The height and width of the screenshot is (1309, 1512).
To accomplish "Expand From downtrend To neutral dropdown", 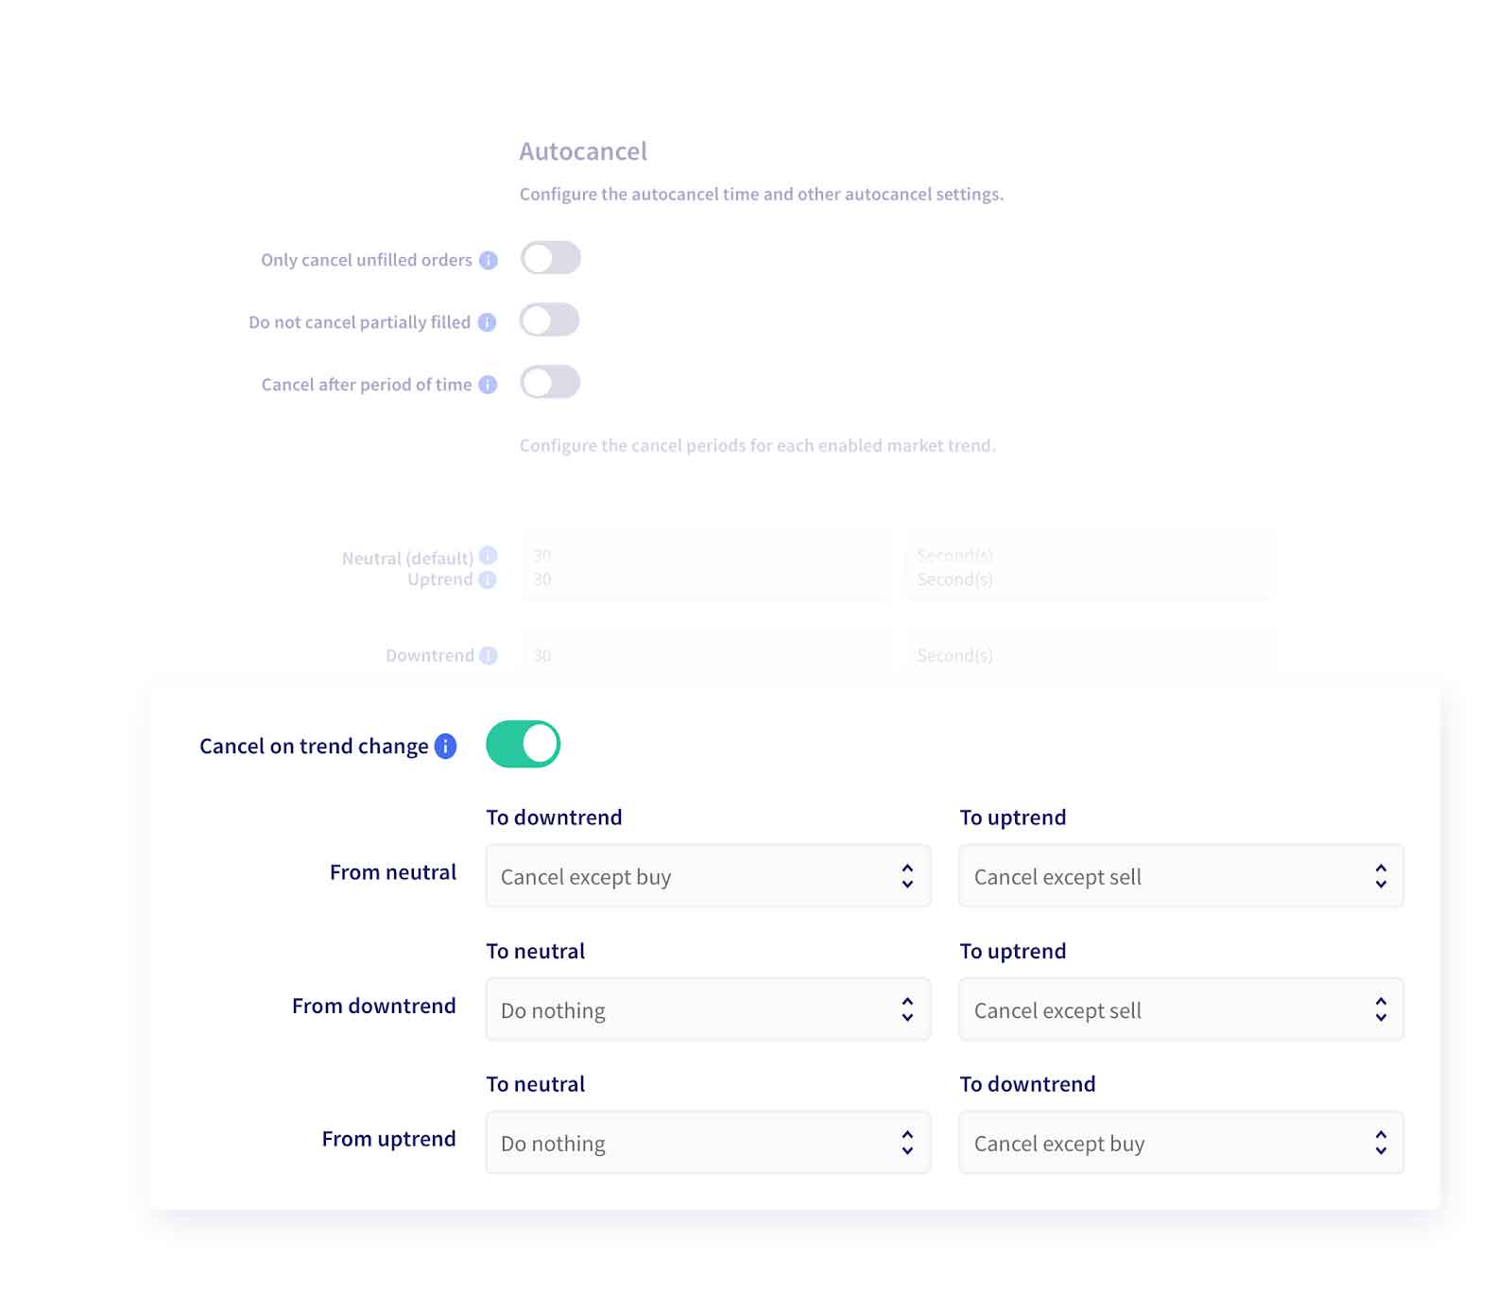I will pyautogui.click(x=708, y=1009).
